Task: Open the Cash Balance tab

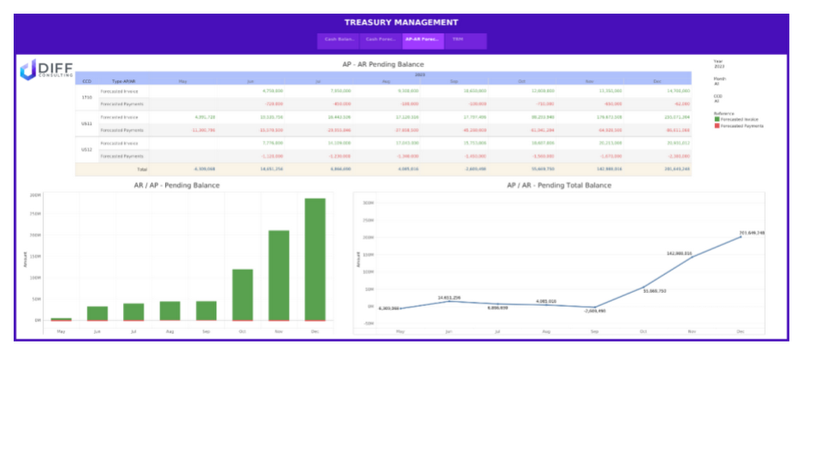Action: (339, 41)
